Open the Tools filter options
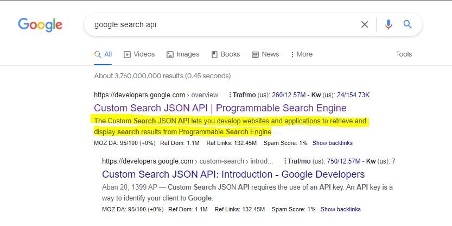Image resolution: width=452 pixels, height=226 pixels. (404, 54)
